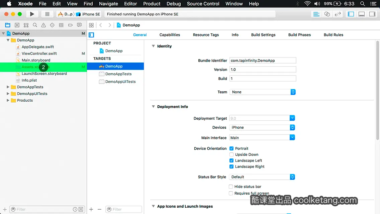
Task: Expand the DemoAppUITests folder
Action: (8, 94)
